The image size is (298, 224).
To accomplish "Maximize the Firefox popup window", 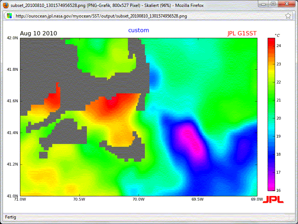I will 273,4.
